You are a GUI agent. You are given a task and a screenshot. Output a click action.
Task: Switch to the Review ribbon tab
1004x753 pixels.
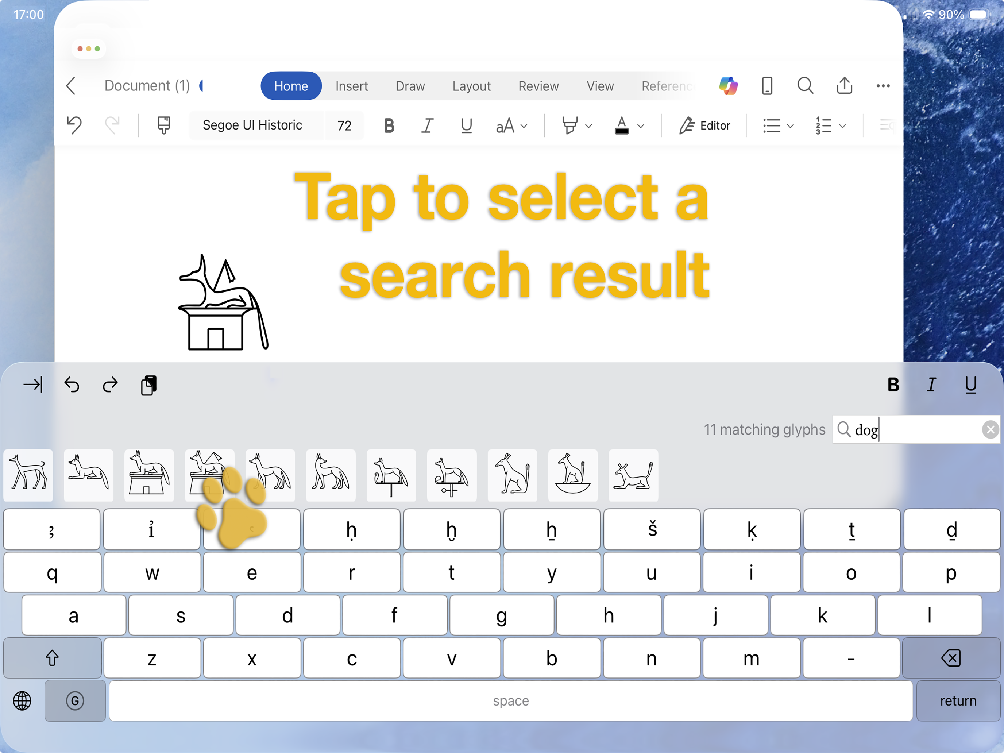(538, 86)
